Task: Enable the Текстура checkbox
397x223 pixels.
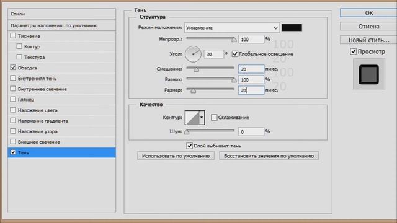Action: 19,57
